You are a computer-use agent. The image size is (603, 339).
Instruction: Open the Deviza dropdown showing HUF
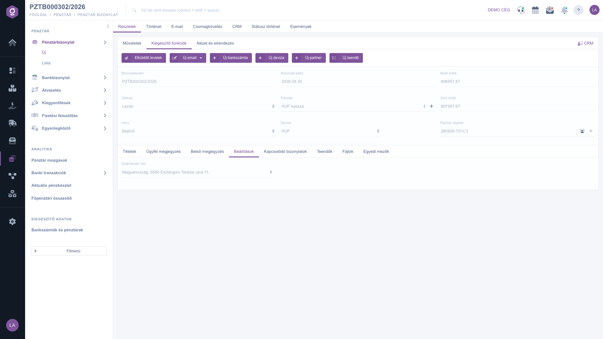tap(331, 131)
